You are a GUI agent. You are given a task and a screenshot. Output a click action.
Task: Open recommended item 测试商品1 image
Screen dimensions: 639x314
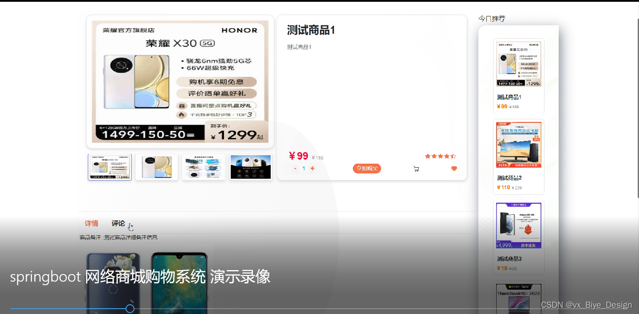[519, 64]
